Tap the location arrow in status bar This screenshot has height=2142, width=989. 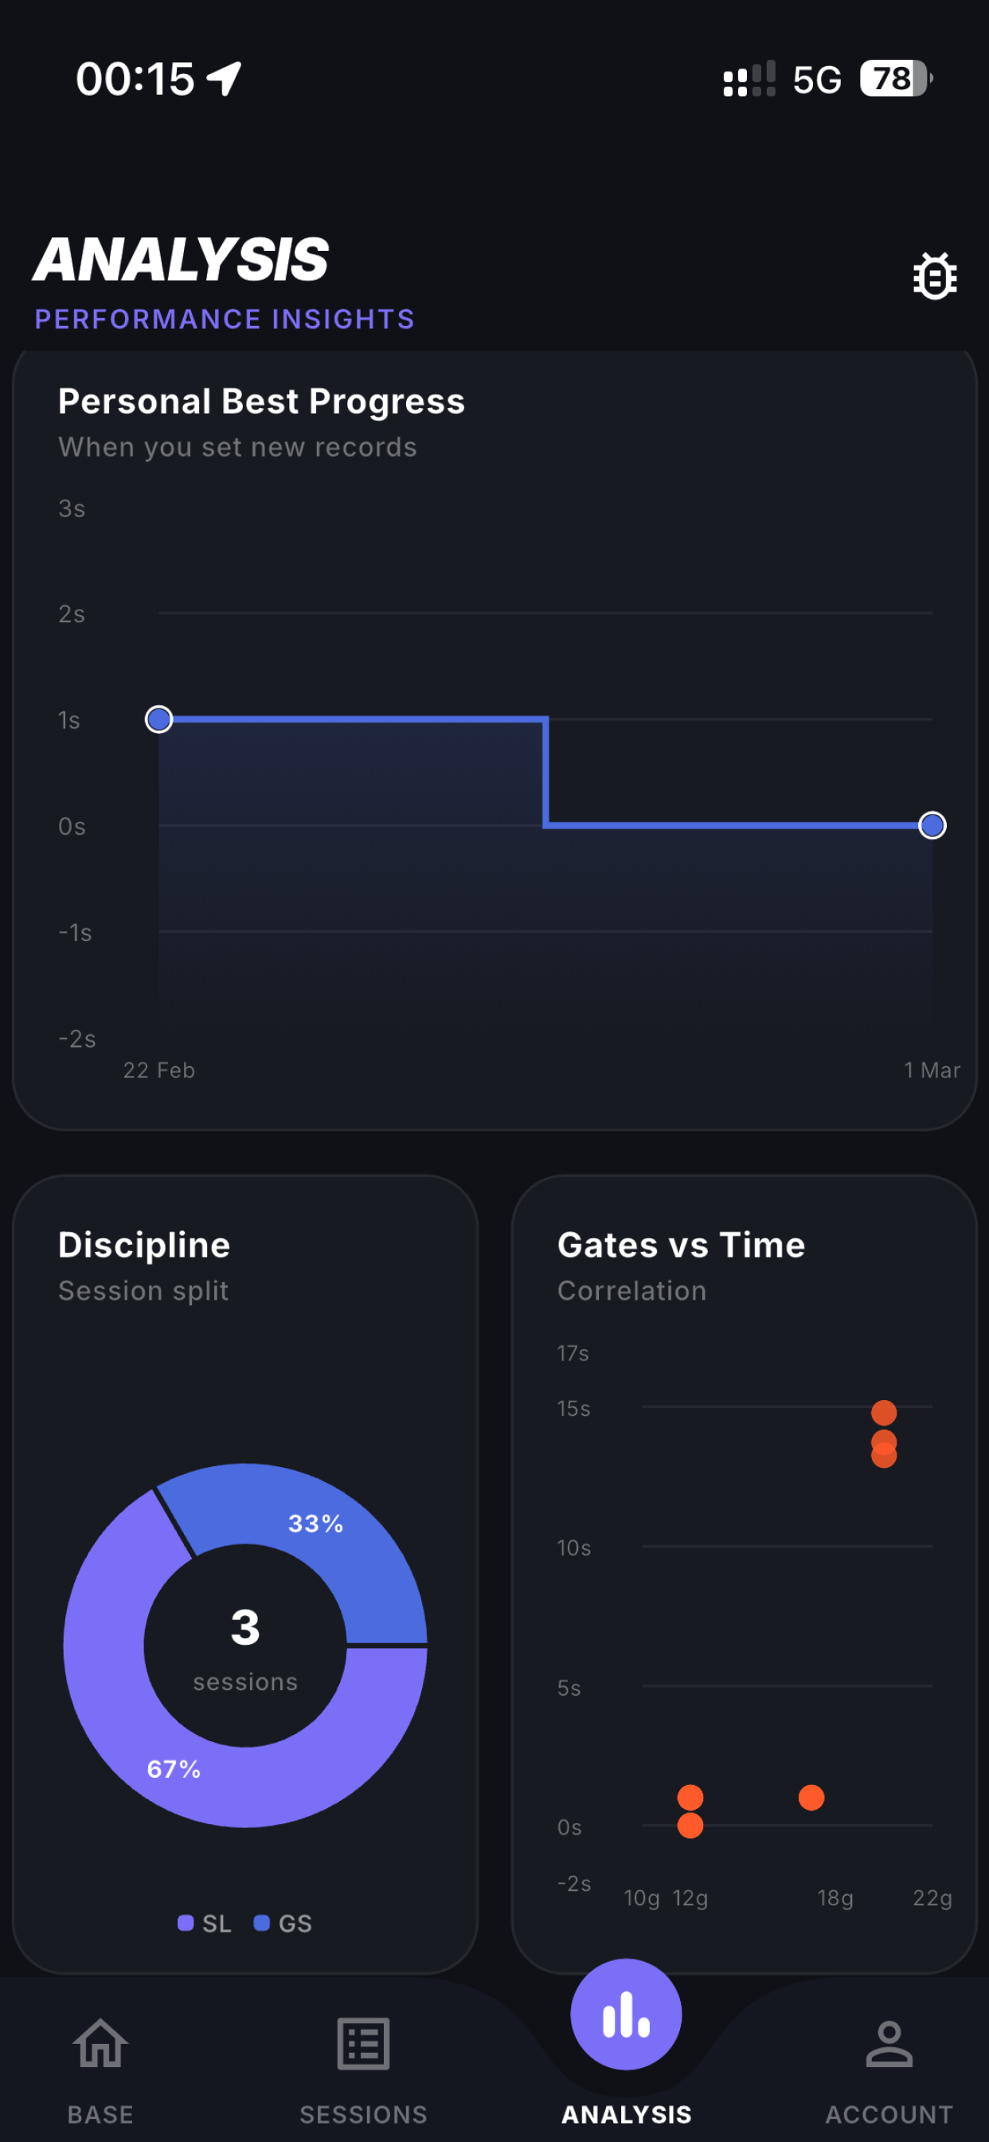tap(225, 79)
